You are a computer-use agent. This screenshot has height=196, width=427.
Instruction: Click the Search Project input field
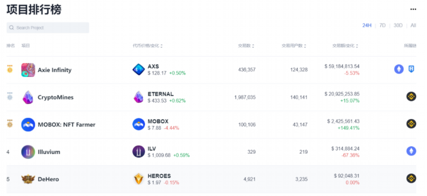[48, 28]
